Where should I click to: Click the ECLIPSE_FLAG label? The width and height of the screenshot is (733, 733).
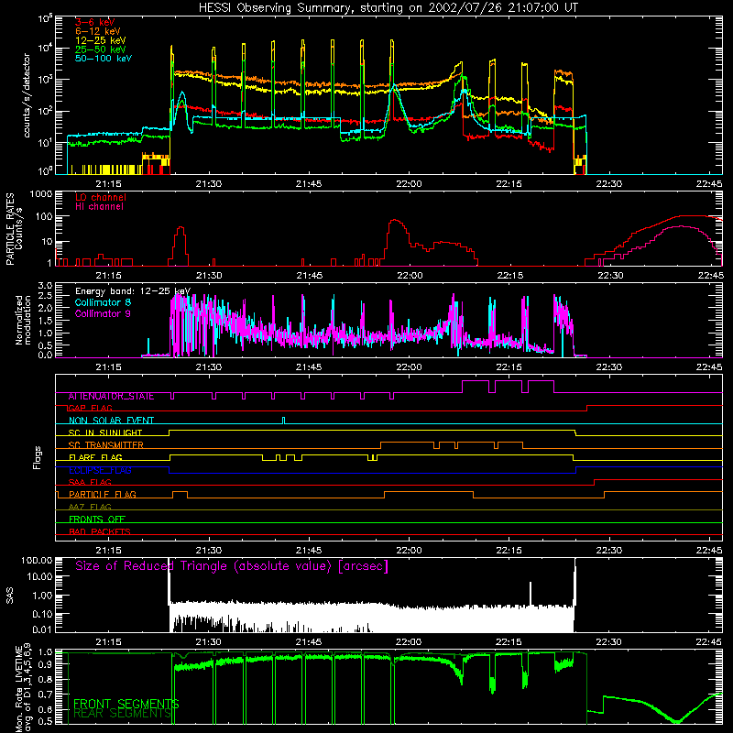coord(100,470)
